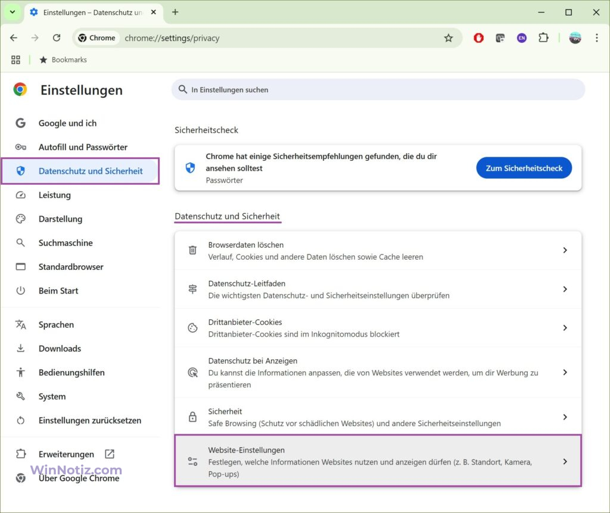Click the back navigation arrow
This screenshot has height=513, width=610.
pos(14,38)
